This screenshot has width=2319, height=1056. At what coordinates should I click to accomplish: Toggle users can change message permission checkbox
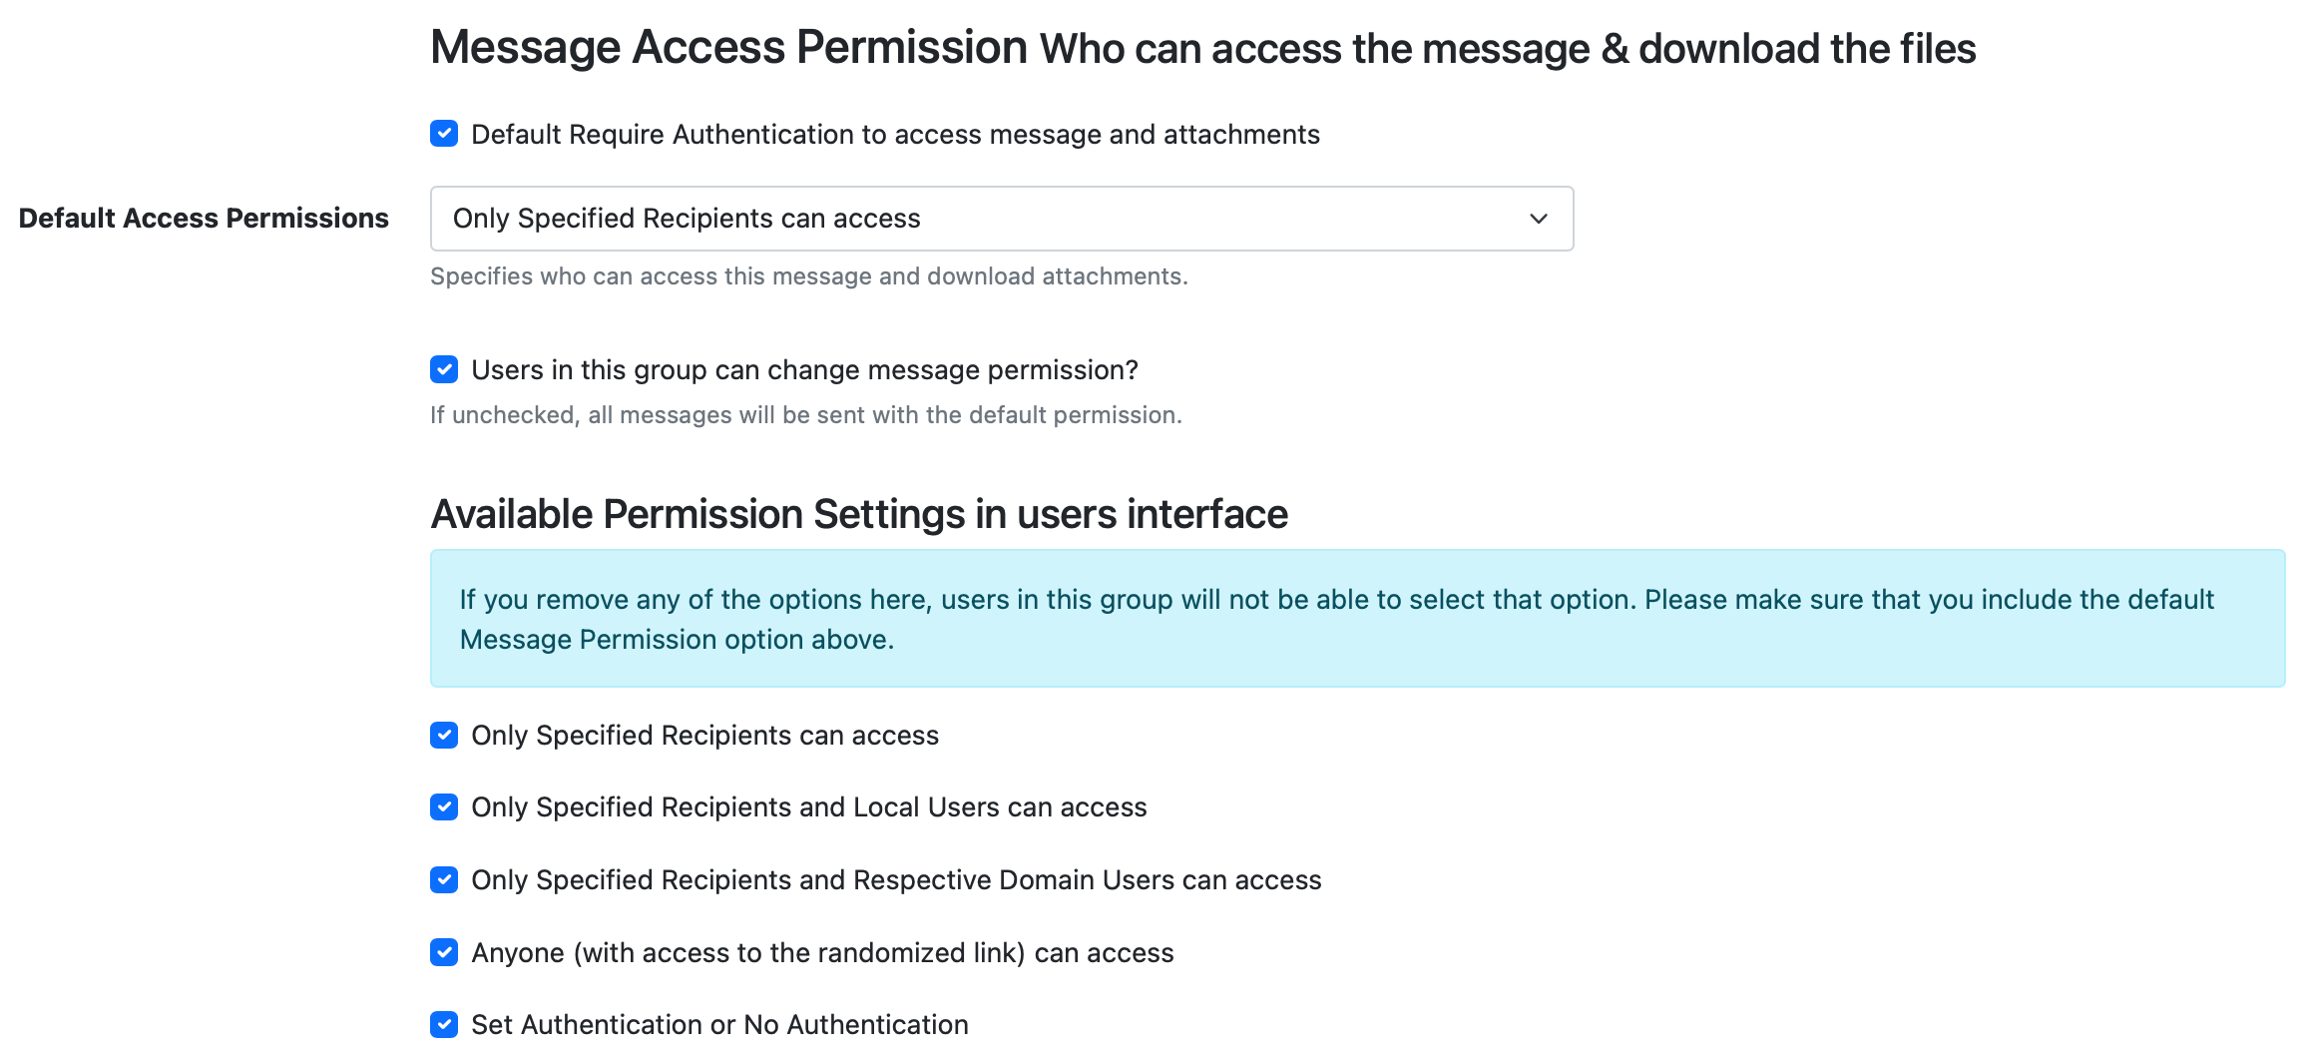coord(444,369)
